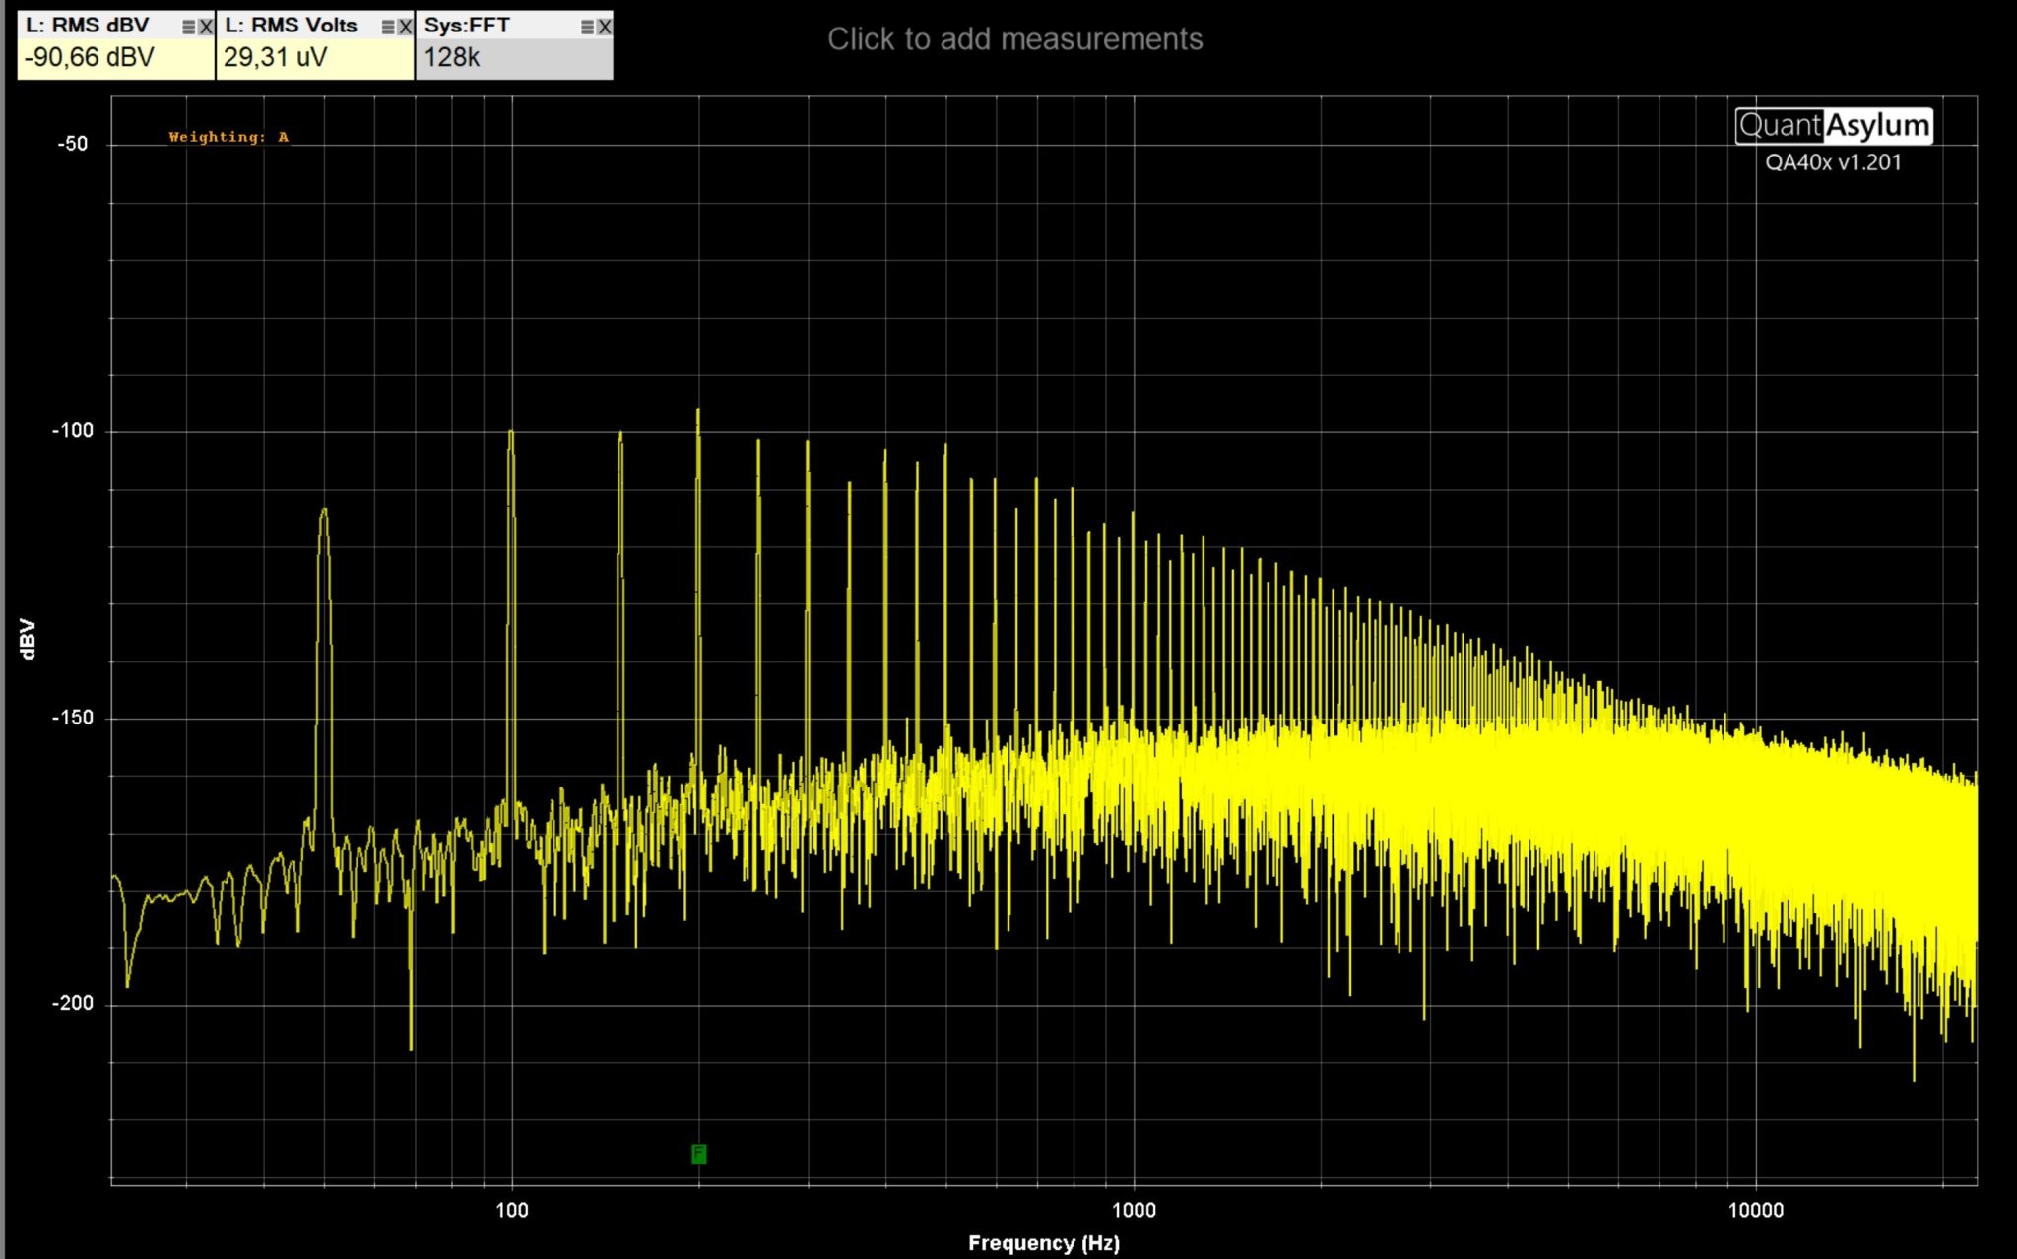The width and height of the screenshot is (2017, 1259).
Task: Click the QA40x v1.201 version text
Action: [1833, 162]
